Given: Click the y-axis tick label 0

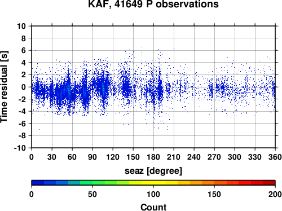Looking at the screenshot, I should (x=24, y=87).
